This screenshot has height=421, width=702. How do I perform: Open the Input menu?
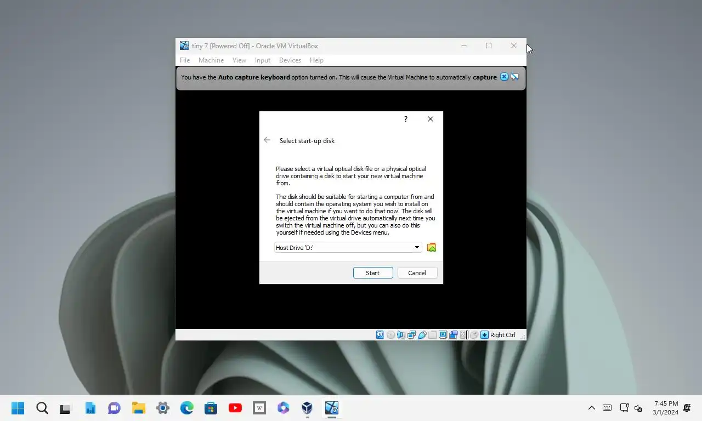tap(263, 60)
